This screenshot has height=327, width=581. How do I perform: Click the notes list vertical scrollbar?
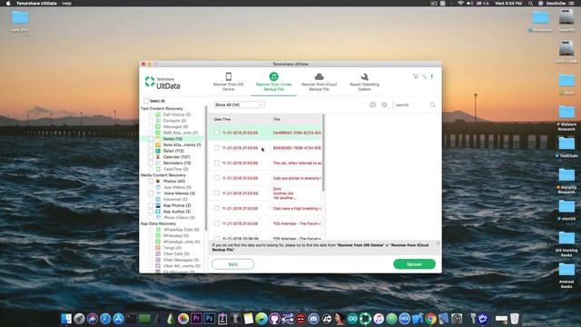click(x=323, y=153)
